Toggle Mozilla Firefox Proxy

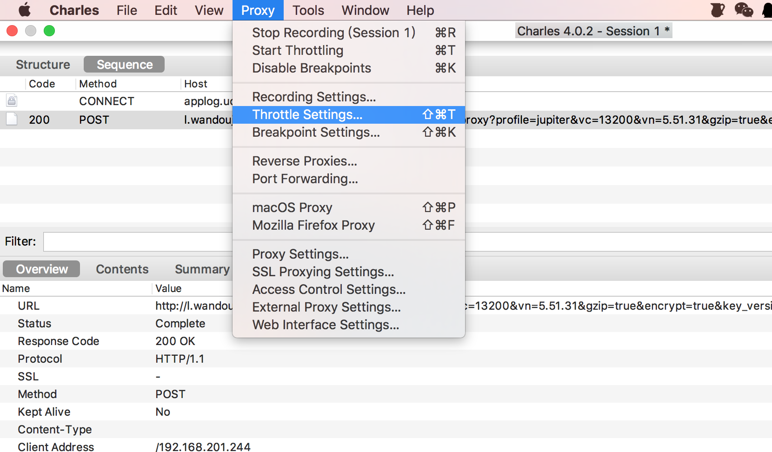pos(349,225)
